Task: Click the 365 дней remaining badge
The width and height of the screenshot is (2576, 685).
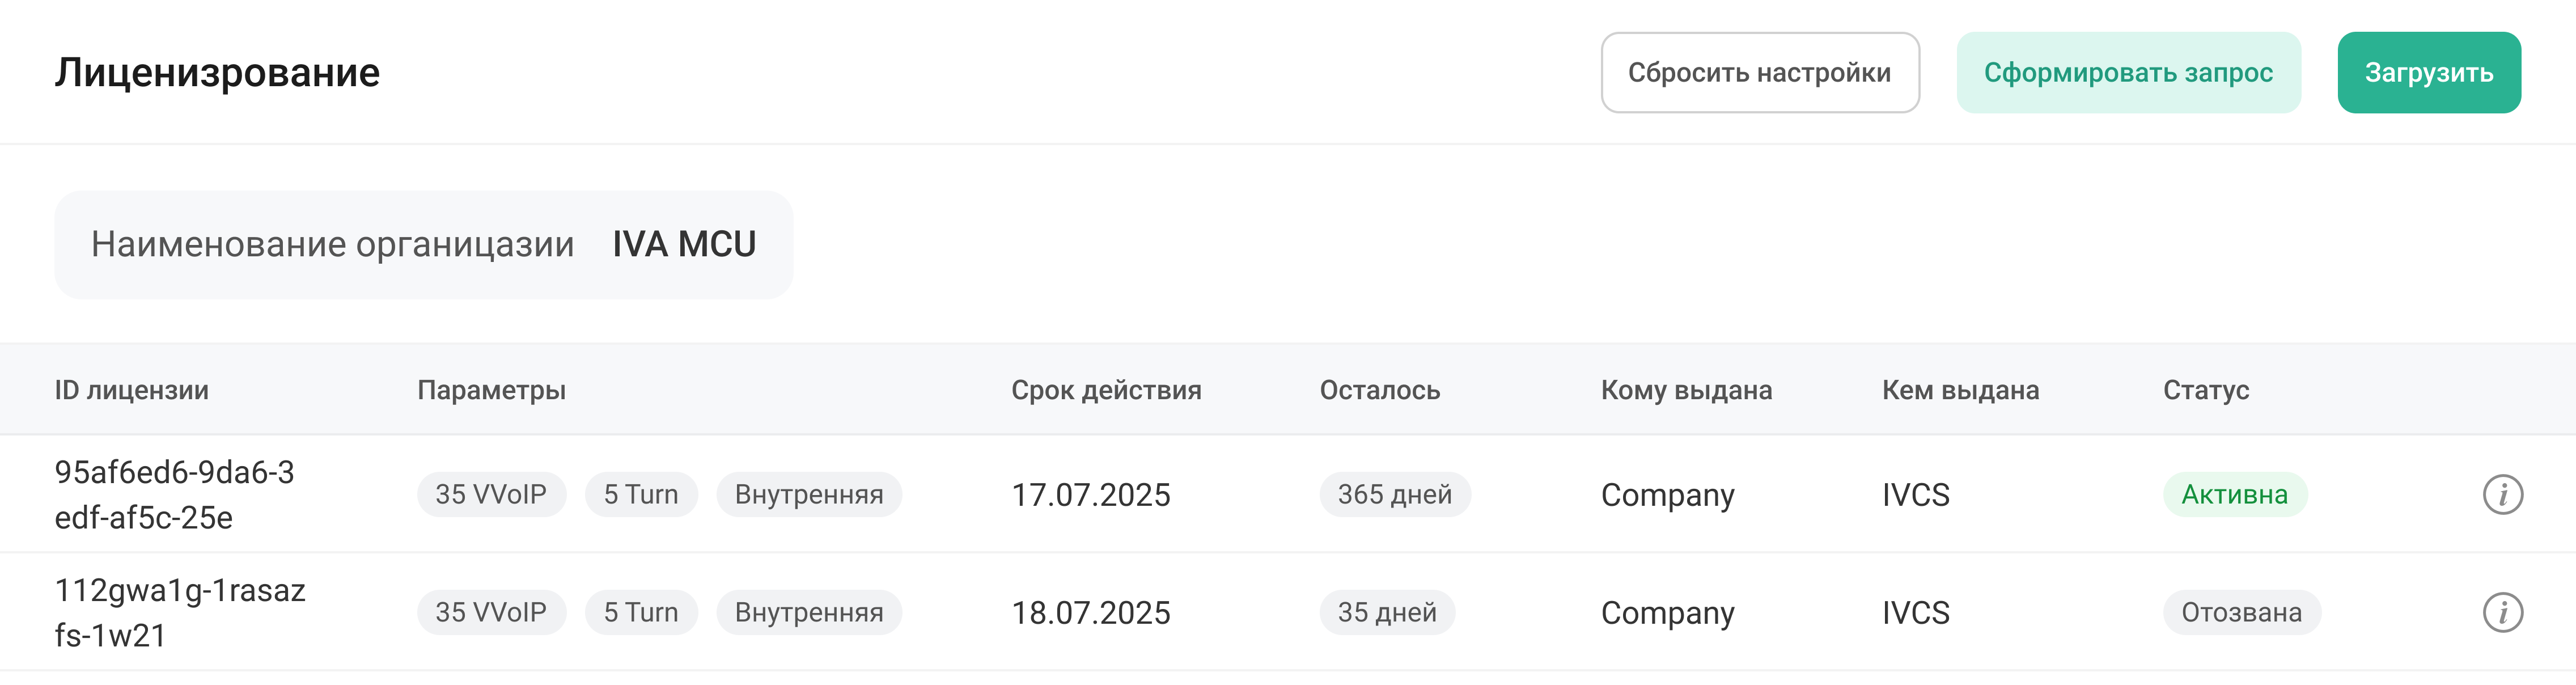Action: pos(1394,495)
